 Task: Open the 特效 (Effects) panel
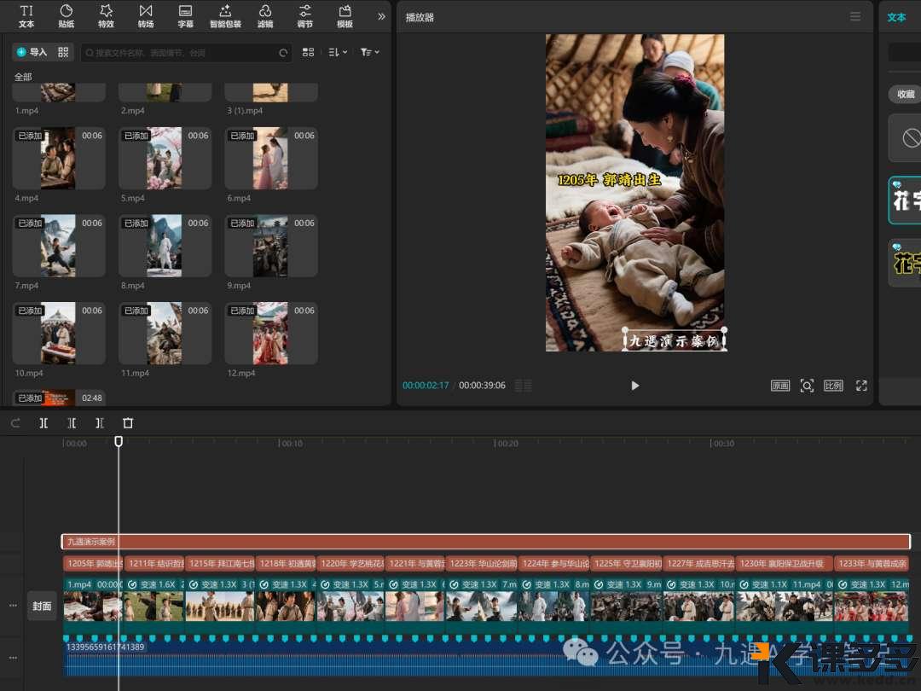[106, 15]
